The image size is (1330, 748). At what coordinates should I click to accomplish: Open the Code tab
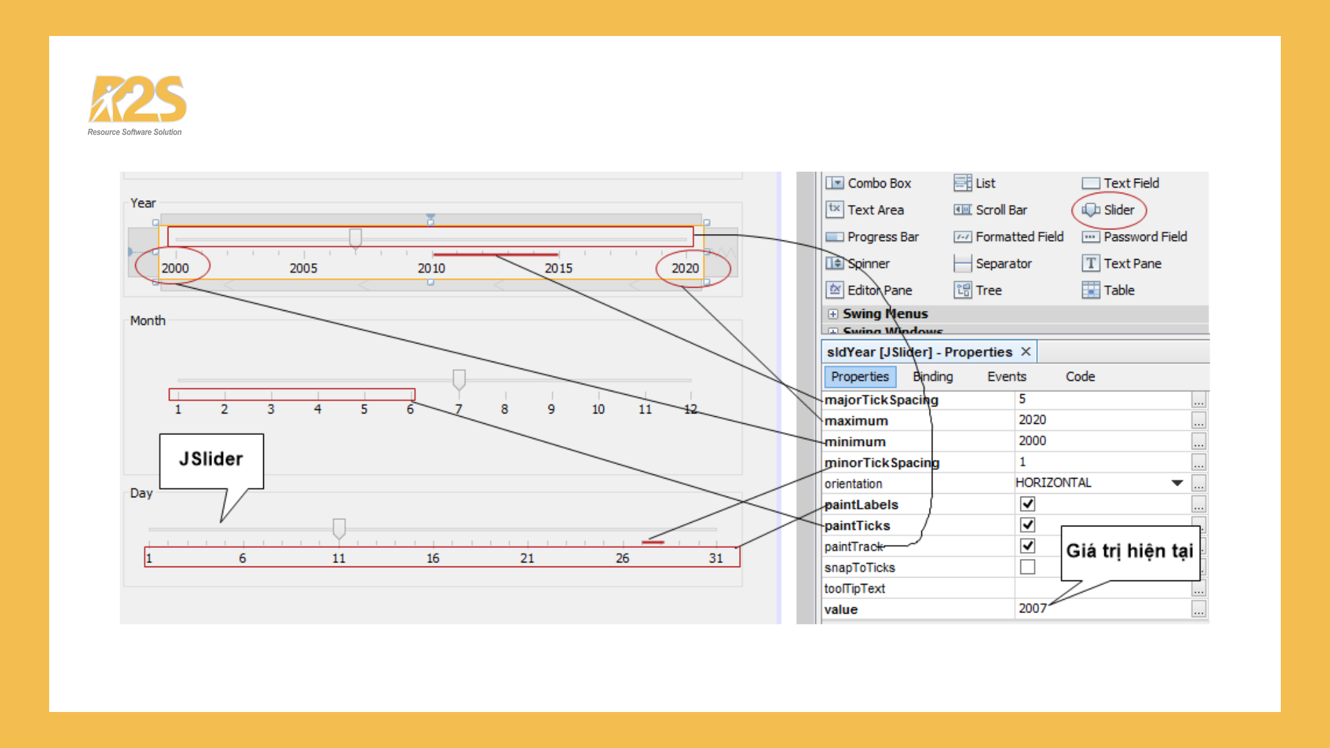(1080, 377)
